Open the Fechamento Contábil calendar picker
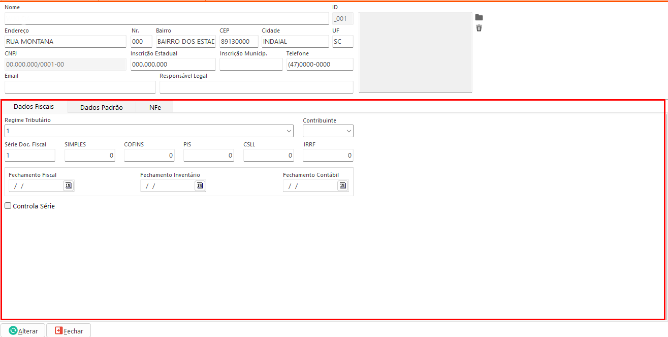Viewport: 668px width, 337px height. [x=342, y=186]
